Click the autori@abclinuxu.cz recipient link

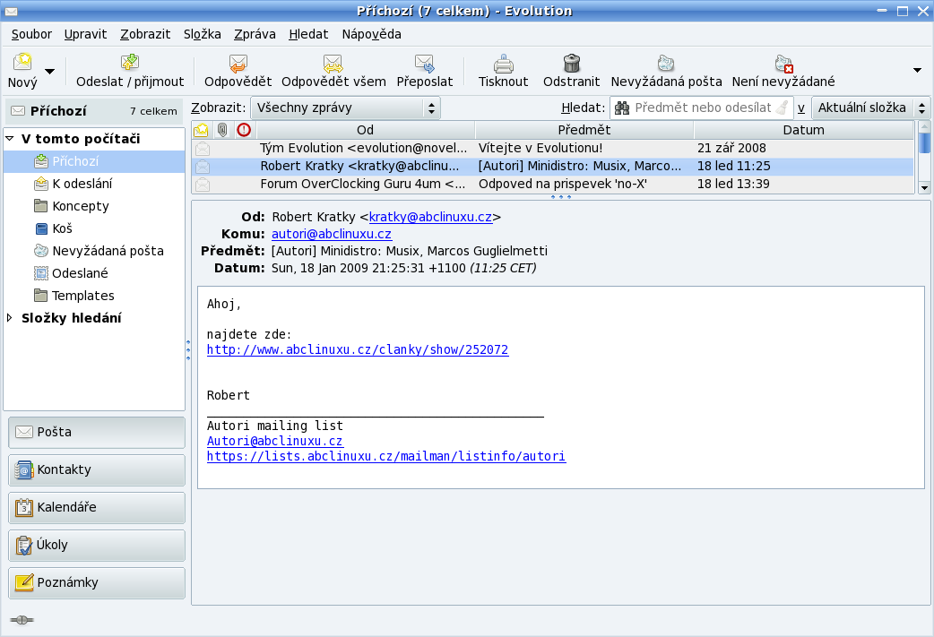pos(332,234)
